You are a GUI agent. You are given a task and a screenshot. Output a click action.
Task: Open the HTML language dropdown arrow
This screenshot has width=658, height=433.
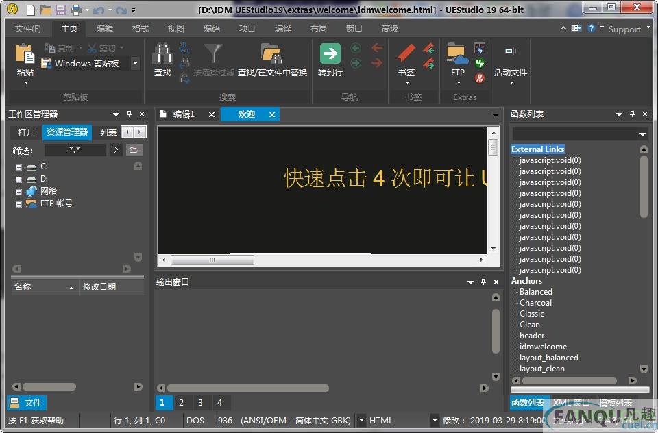point(435,420)
